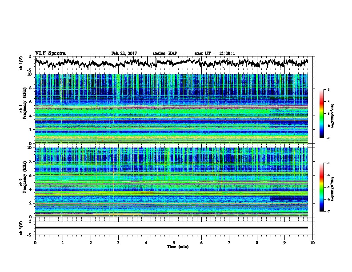Select the date label "Feb. 22, 2017"
Image resolution: width=352 pixels, height=272 pixels.
(x=124, y=53)
